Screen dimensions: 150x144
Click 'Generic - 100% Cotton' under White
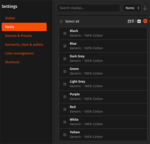pyautogui.click(x=86, y=124)
